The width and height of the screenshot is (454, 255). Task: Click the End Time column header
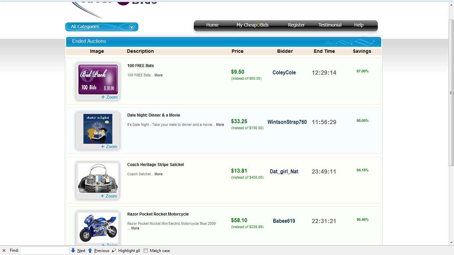tap(324, 51)
